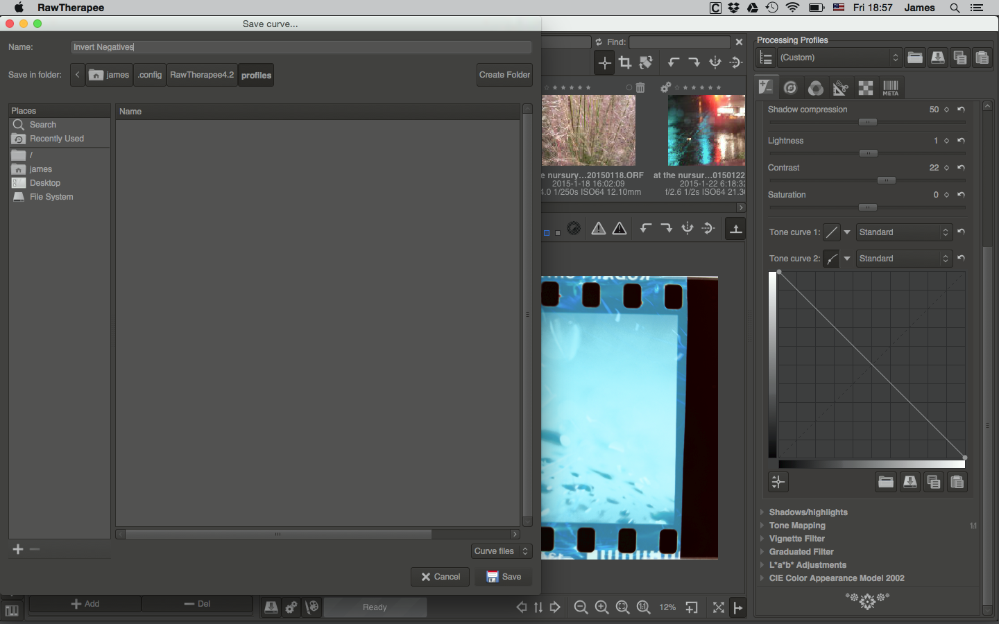Load a processing profile from file

point(915,58)
